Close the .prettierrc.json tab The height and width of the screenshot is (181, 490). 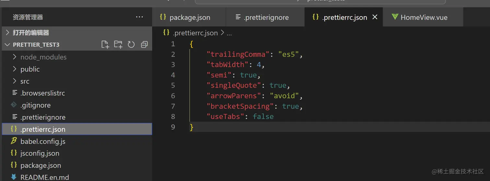click(x=375, y=17)
